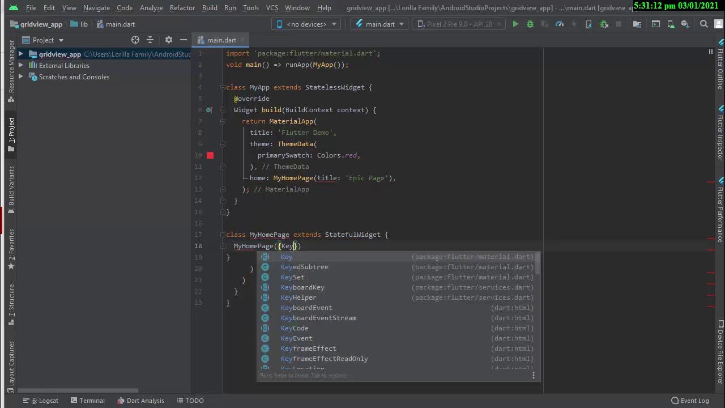Click the completion popup scrollbar
Viewport: 725px width, 408px height.
[x=538, y=263]
